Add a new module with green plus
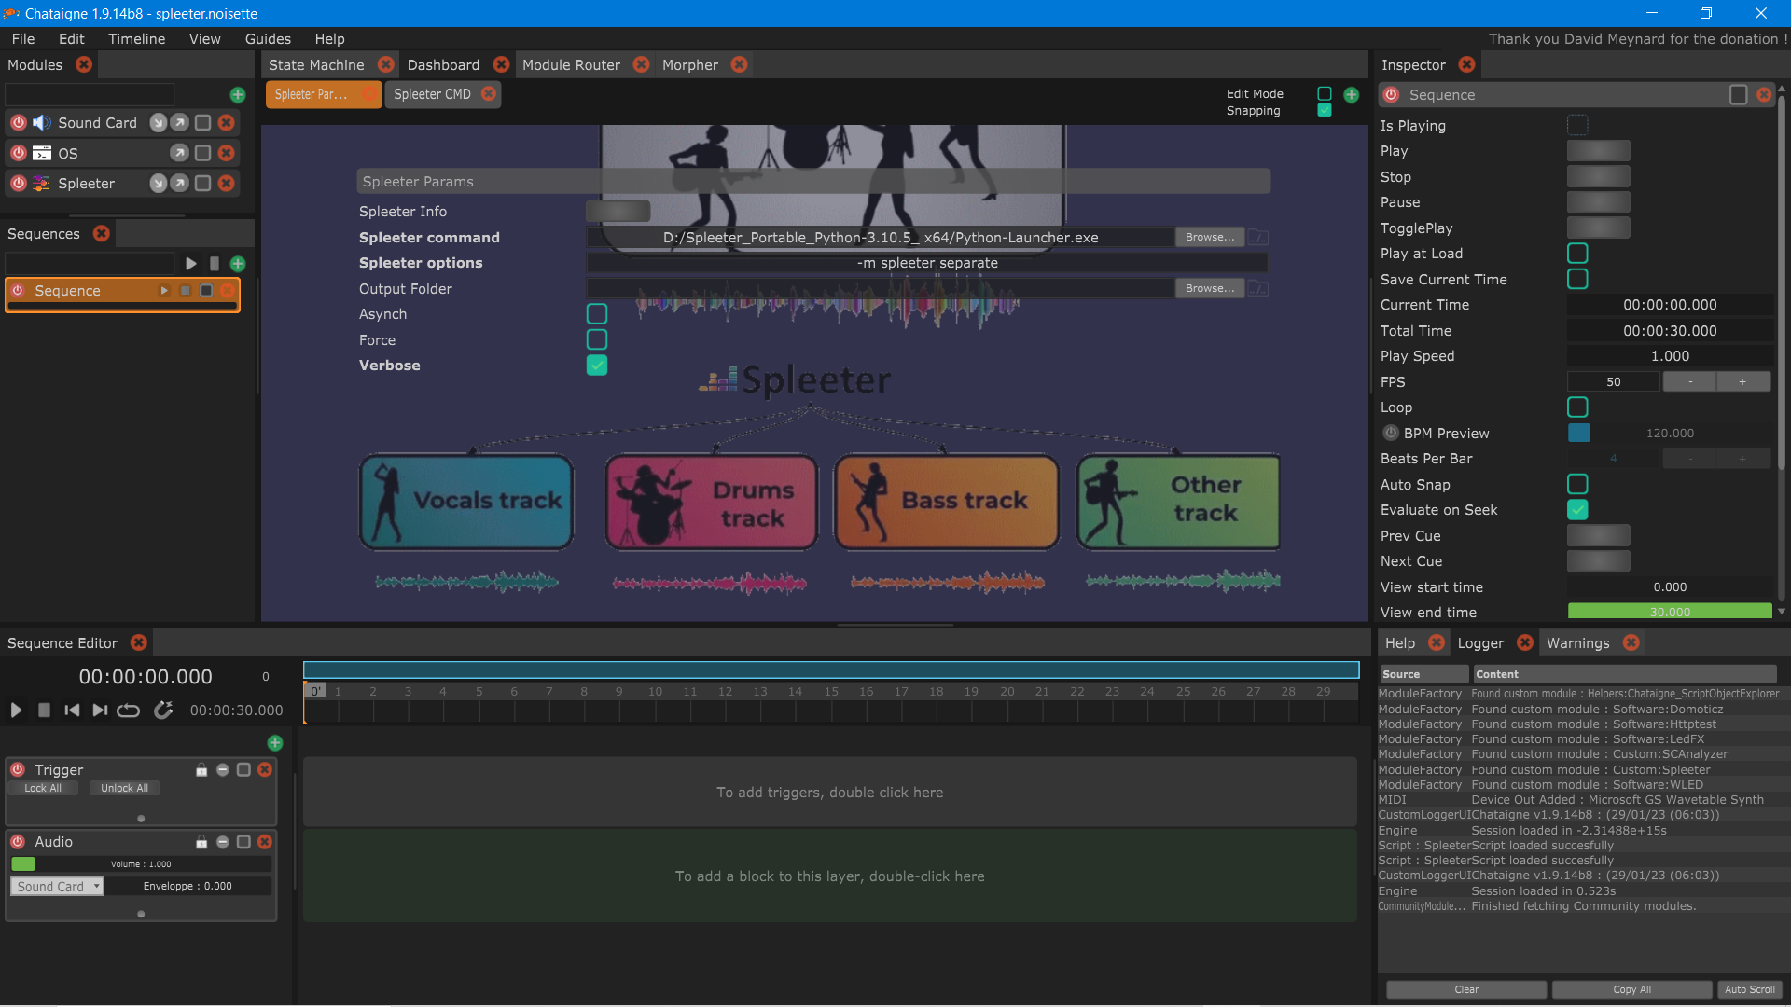 238,95
